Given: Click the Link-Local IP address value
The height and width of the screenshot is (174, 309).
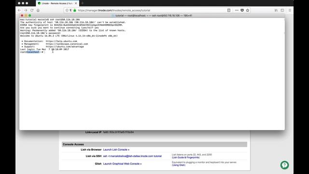Looking at the screenshot, I should click(x=118, y=132).
